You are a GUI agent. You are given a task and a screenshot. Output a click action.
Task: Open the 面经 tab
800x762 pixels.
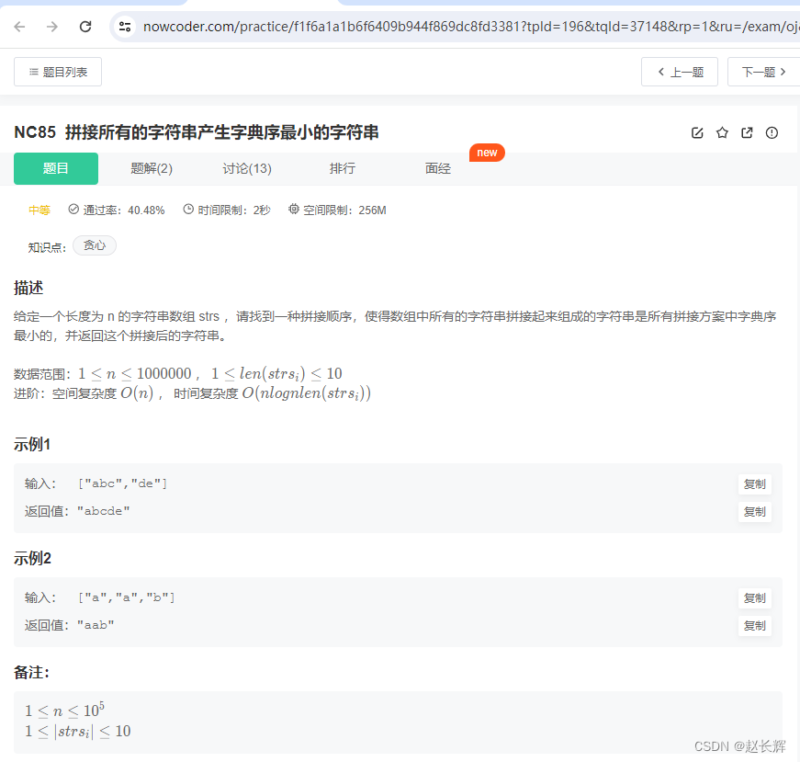[438, 168]
